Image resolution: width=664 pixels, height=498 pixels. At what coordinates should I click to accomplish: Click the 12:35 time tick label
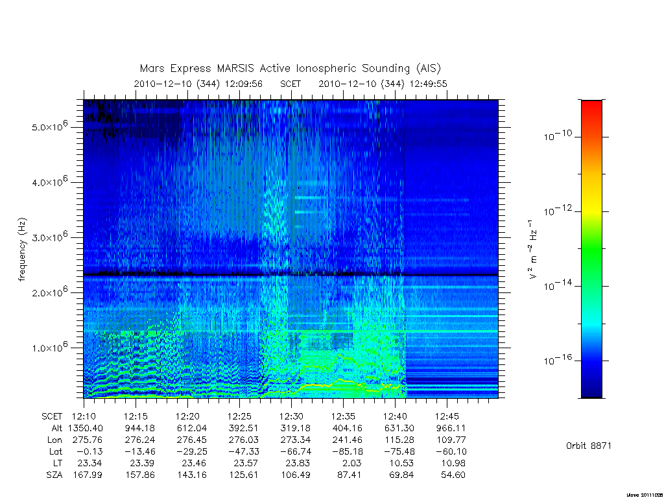click(x=343, y=417)
